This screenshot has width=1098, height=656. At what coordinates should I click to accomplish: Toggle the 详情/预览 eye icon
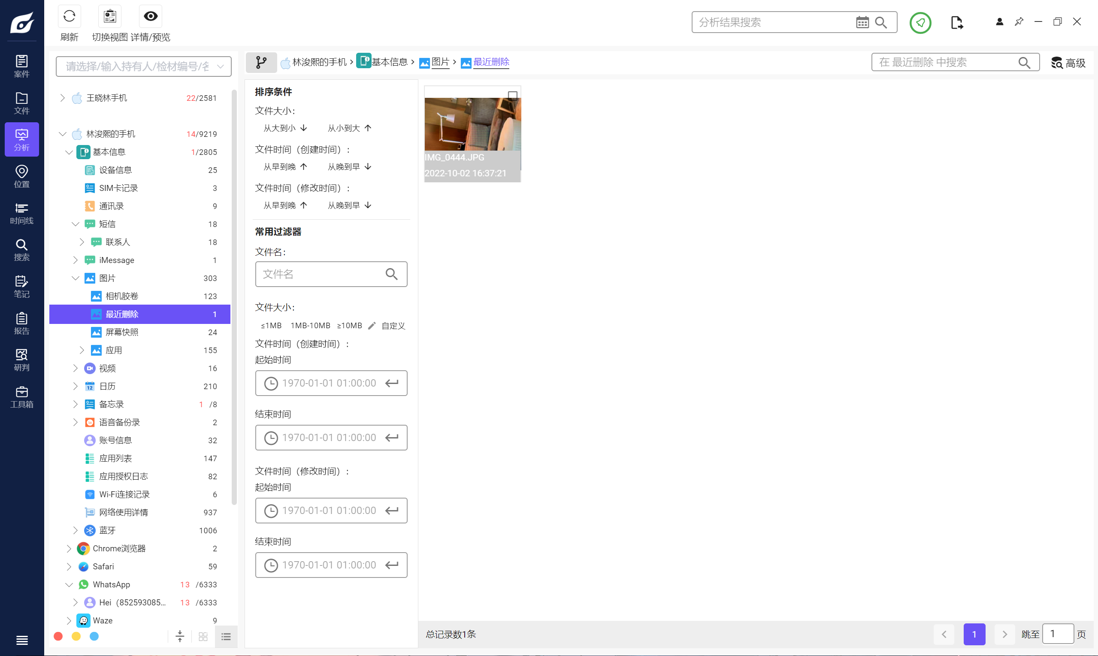click(x=150, y=17)
